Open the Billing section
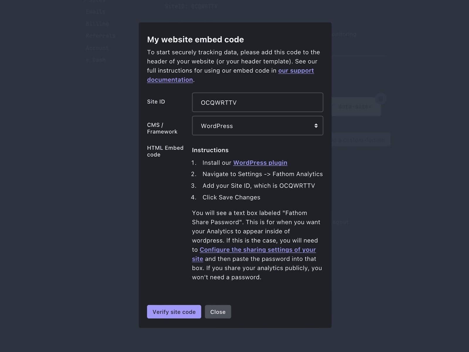Image resolution: width=469 pixels, height=352 pixels. click(98, 24)
